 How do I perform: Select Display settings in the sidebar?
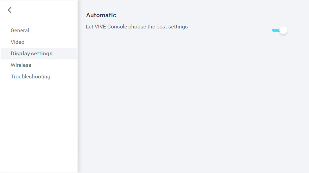click(31, 54)
